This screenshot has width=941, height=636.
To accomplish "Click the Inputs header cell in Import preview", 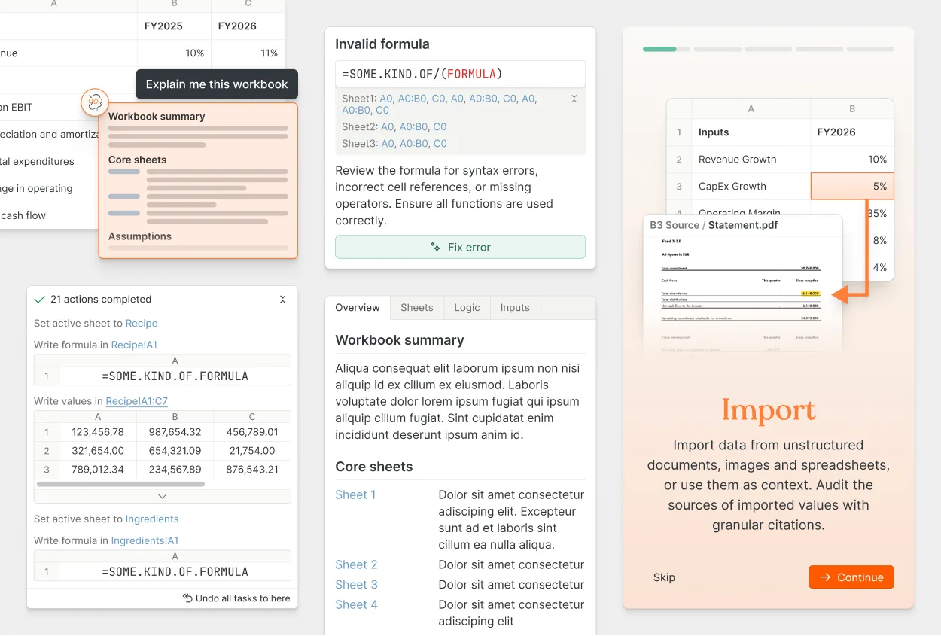I will 751,132.
